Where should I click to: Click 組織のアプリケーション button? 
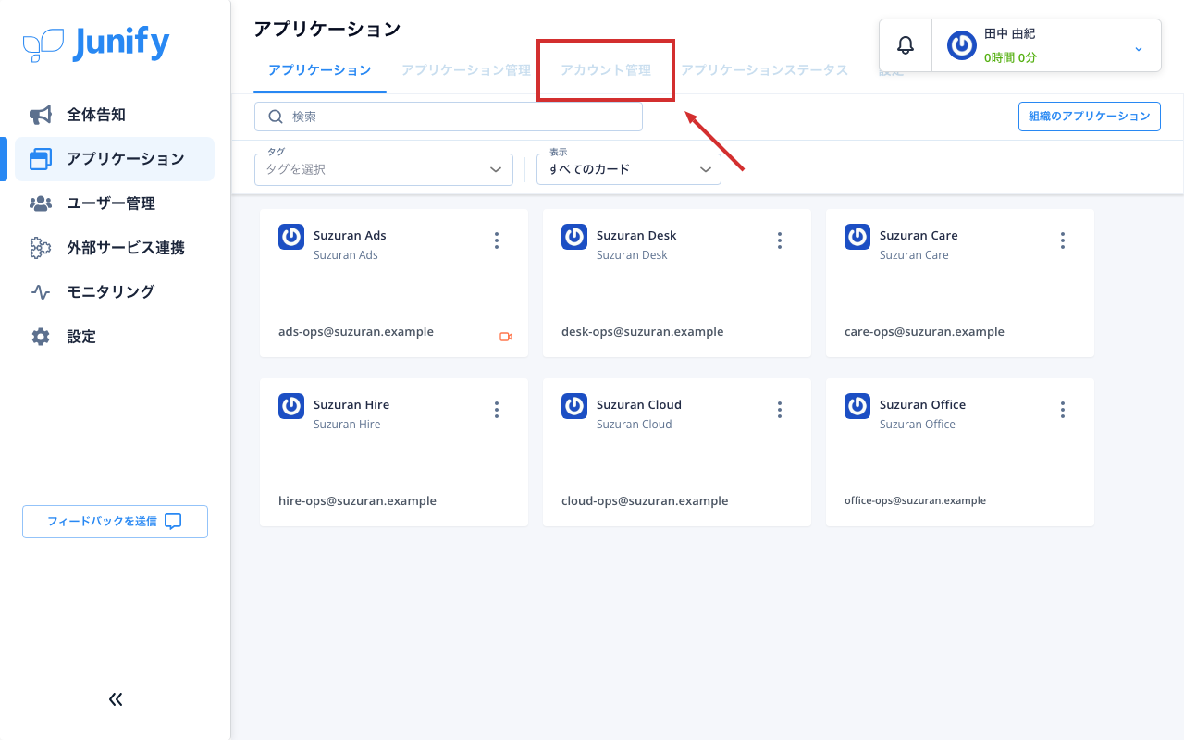click(x=1090, y=117)
